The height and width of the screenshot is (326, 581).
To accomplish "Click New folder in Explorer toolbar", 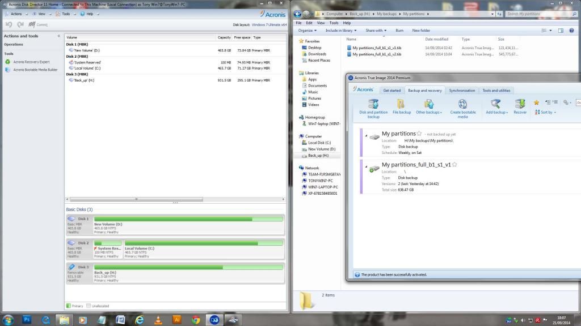I will pos(421,31).
